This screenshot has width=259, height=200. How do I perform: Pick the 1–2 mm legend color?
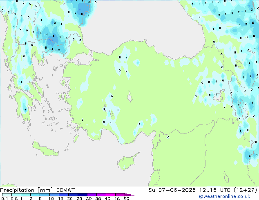click(26, 195)
